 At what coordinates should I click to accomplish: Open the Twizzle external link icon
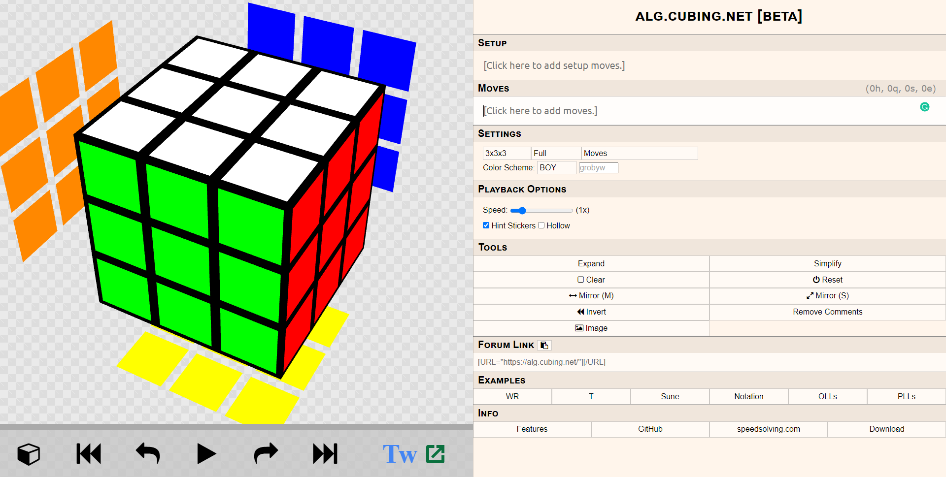click(x=435, y=454)
